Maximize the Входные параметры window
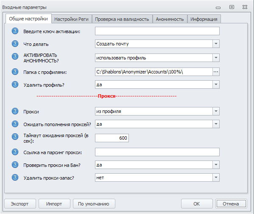Screen dimensions: 254x214 (x=232, y=7)
